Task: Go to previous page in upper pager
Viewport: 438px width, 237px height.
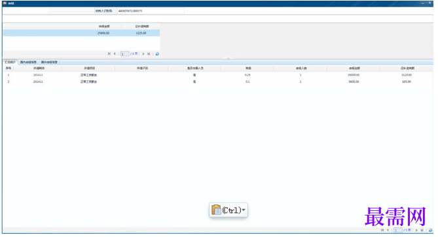Action: [x=115, y=54]
